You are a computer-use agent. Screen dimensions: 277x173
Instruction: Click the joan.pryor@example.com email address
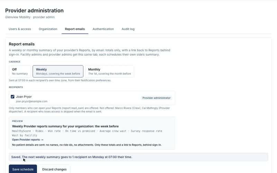tap(32, 101)
